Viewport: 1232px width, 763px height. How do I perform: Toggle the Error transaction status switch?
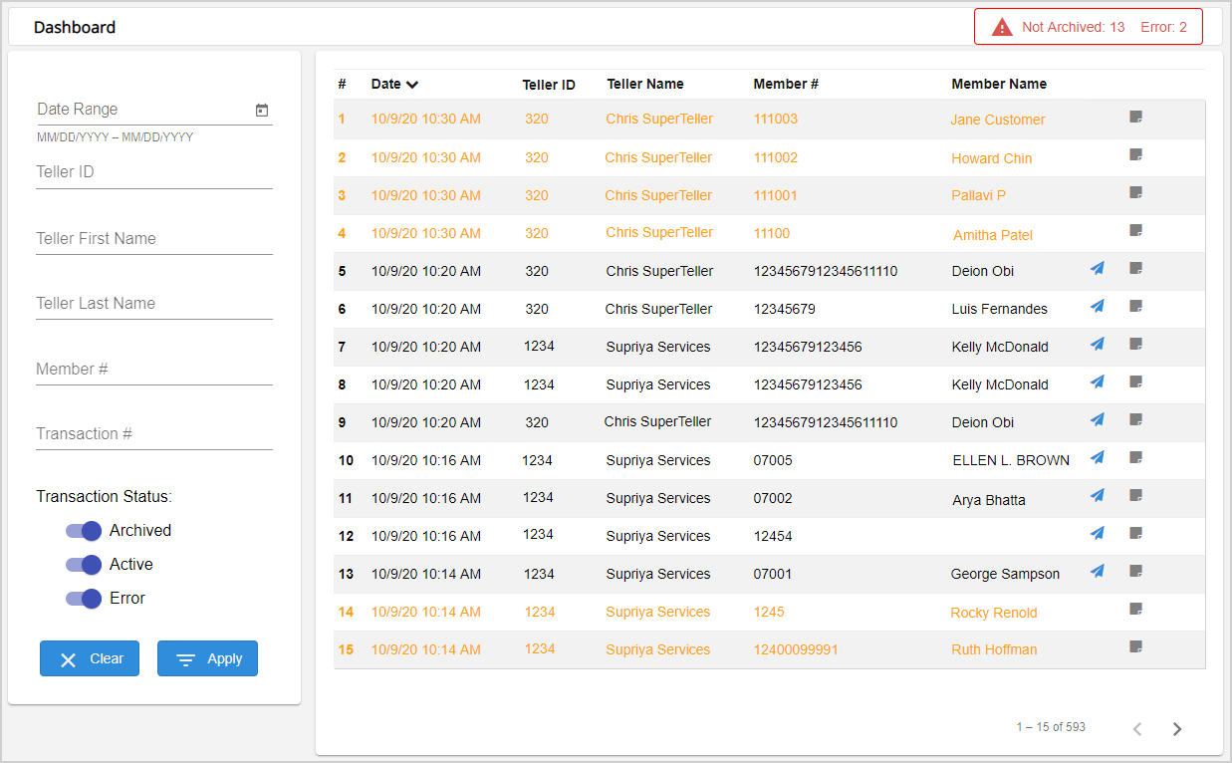[84, 599]
